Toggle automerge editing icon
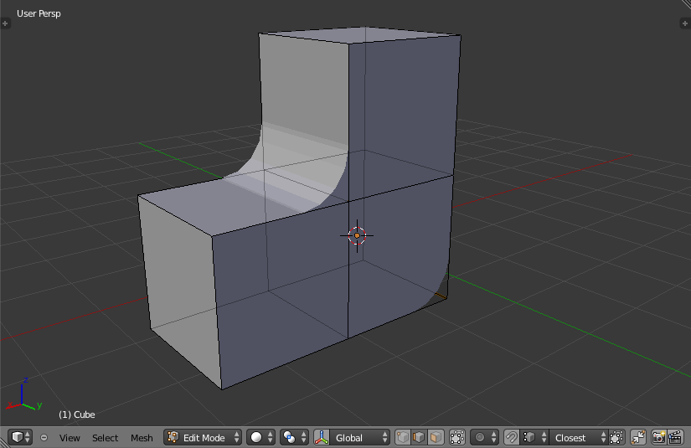The image size is (691, 448). point(638,437)
